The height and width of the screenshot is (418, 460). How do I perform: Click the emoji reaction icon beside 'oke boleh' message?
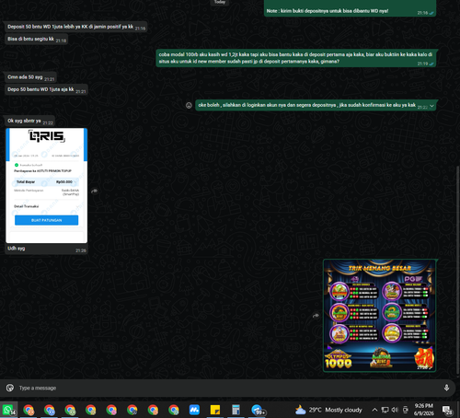click(x=189, y=105)
